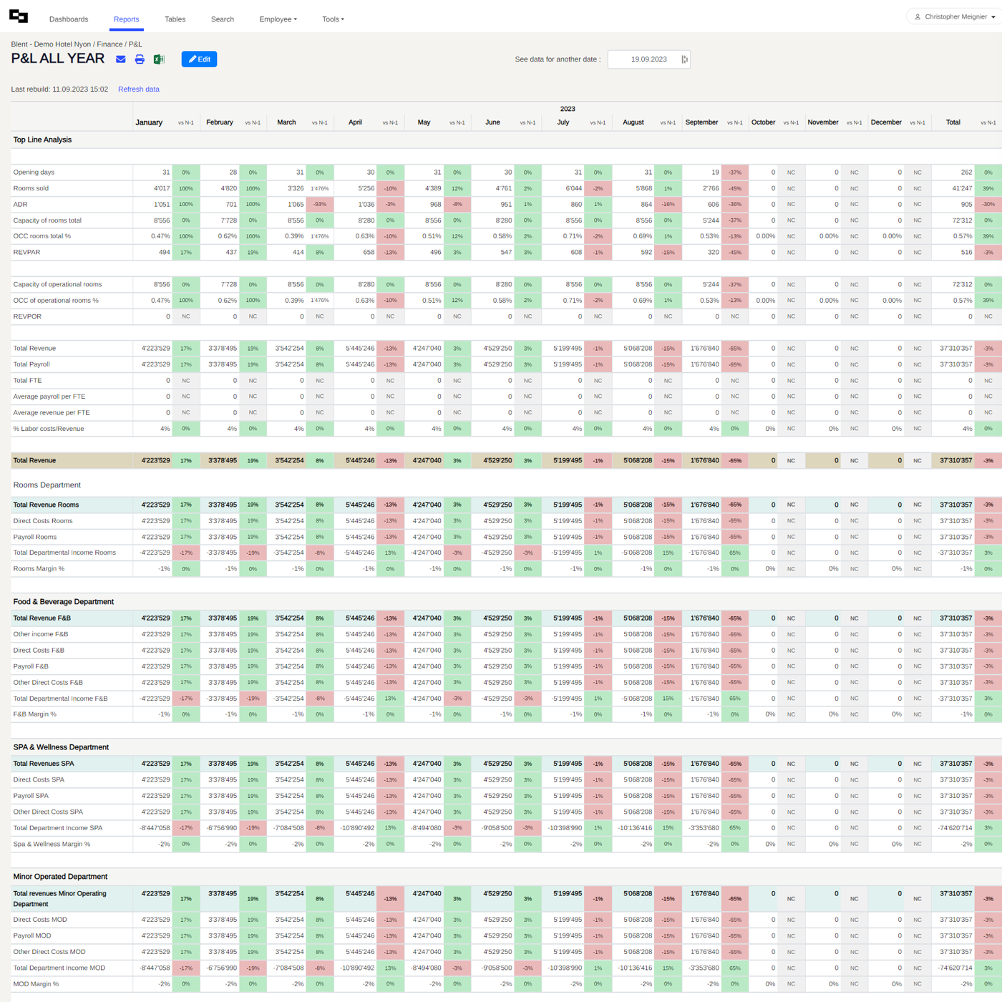1002x1002 pixels.
Task: Go to the Tables tab
Action: (175, 19)
